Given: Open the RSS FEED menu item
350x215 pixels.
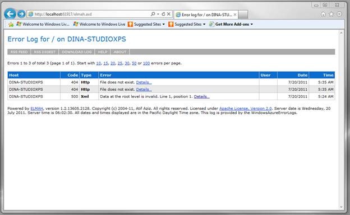Looking at the screenshot, I should (19, 52).
